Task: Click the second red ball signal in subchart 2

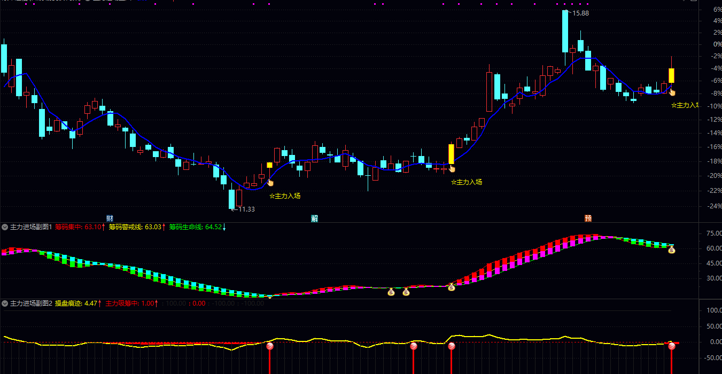Action: click(x=413, y=346)
